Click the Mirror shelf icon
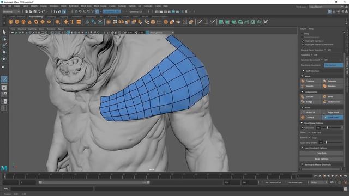Image resolution: width=349 pixels, height=196 pixels. 121,22
